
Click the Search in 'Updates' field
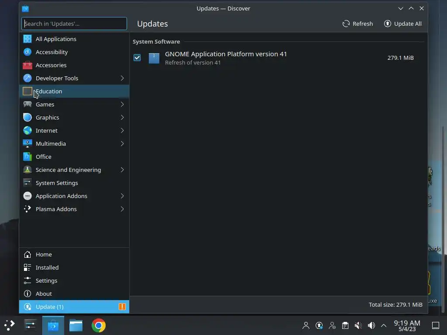click(74, 24)
